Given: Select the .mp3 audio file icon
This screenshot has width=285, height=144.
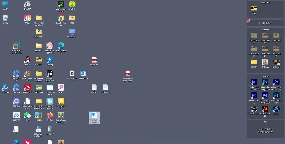Looking at the screenshot, I should click(x=72, y=73).
